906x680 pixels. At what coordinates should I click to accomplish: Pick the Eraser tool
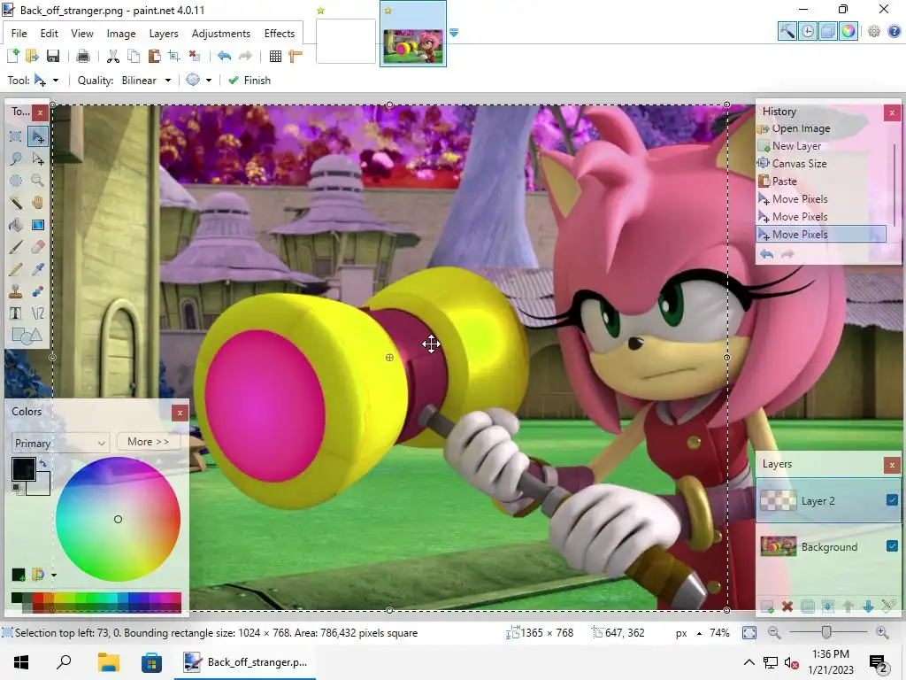37,247
